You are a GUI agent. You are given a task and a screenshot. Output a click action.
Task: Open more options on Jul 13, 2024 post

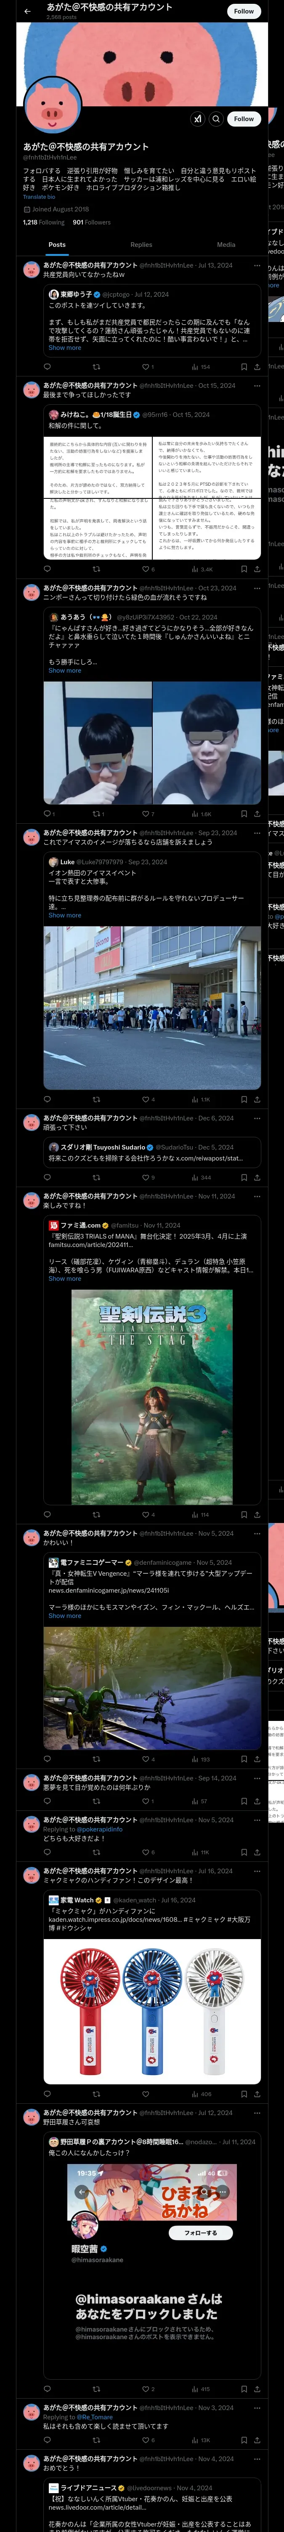(257, 265)
